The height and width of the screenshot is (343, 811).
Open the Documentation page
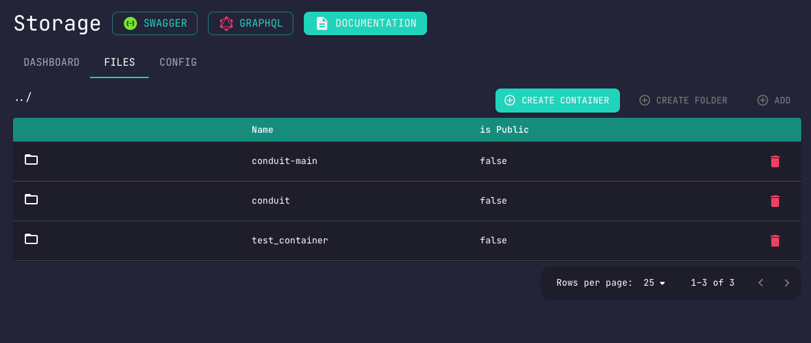point(365,23)
